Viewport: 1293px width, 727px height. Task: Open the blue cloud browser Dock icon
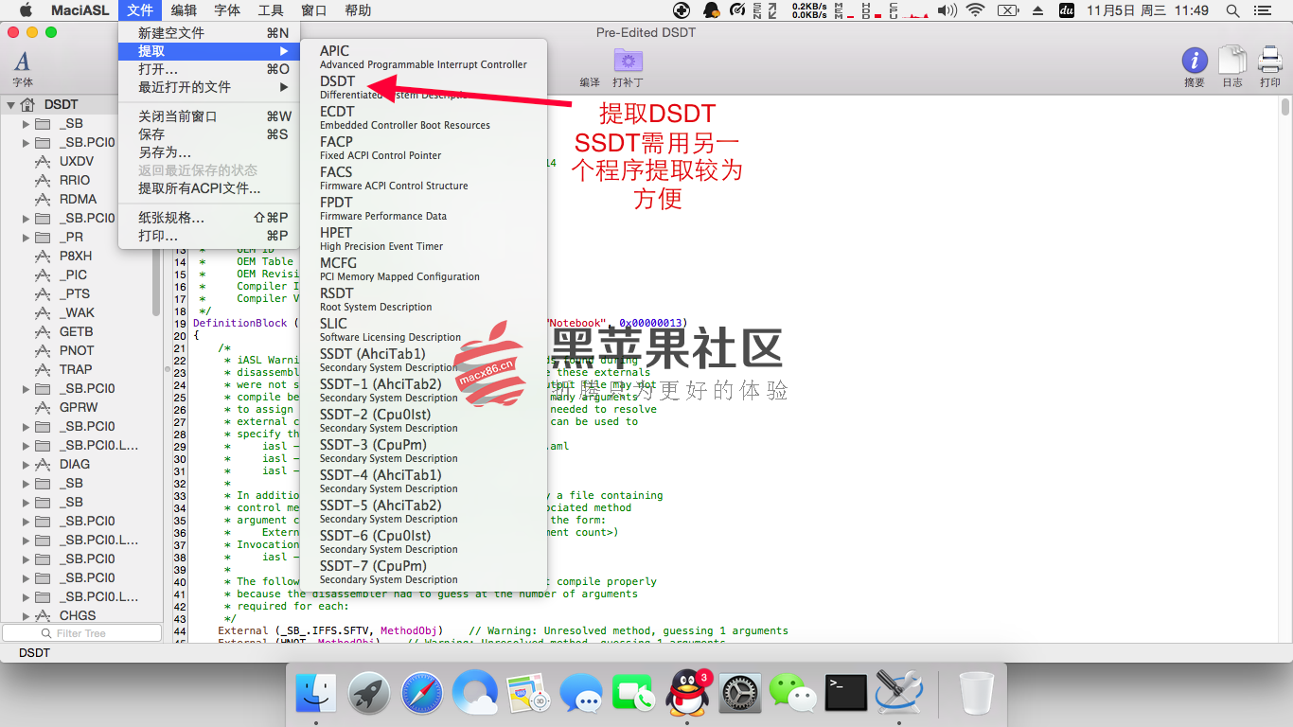[474, 693]
